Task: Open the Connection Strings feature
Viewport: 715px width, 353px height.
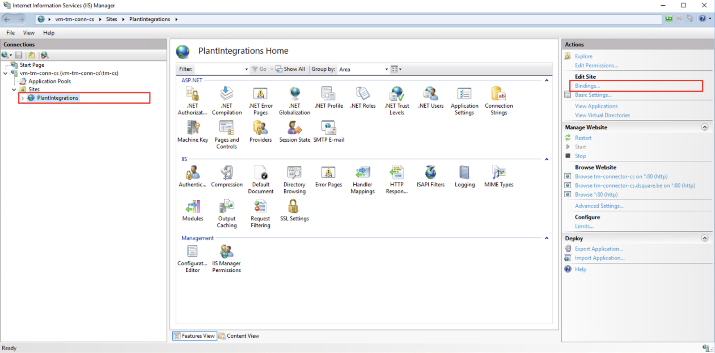Action: click(498, 94)
